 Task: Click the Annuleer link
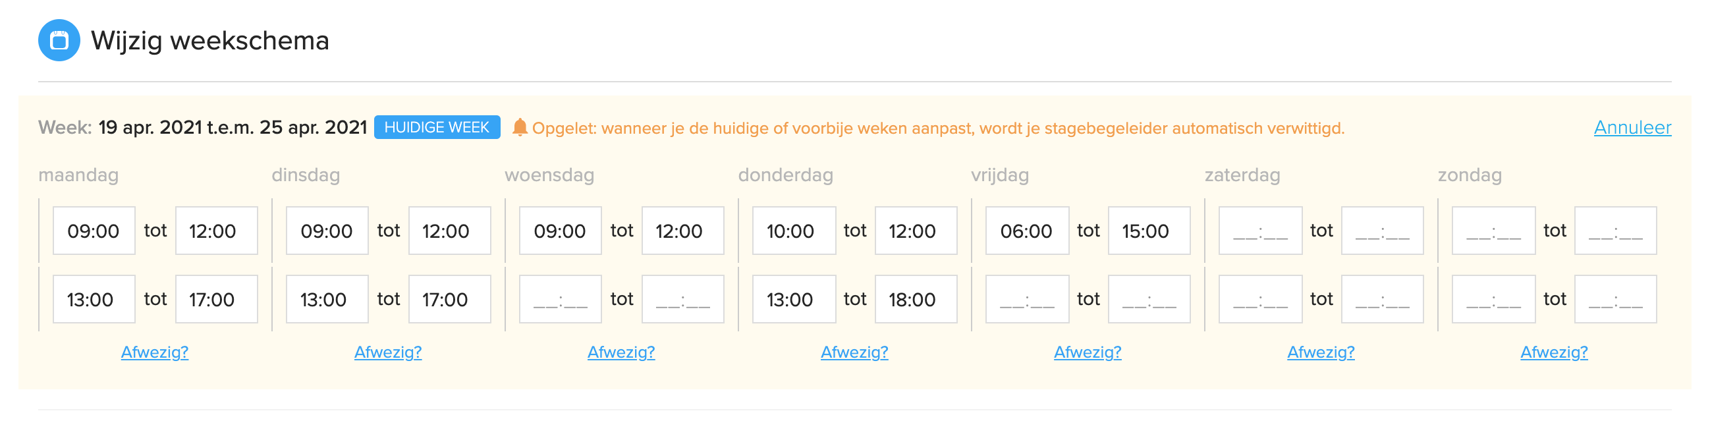(x=1632, y=127)
